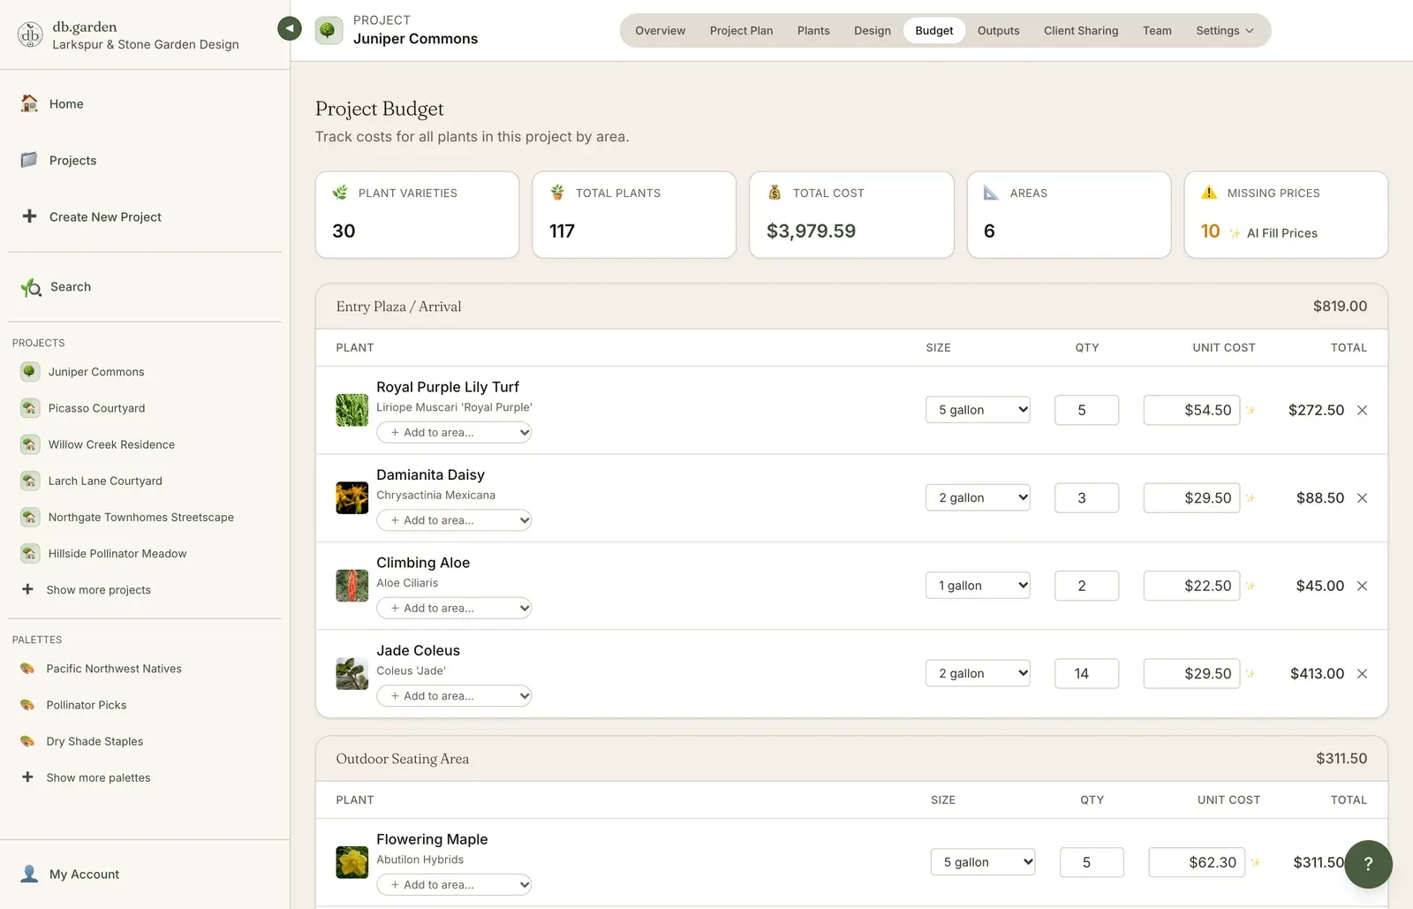Open the Design tab

[873, 30]
